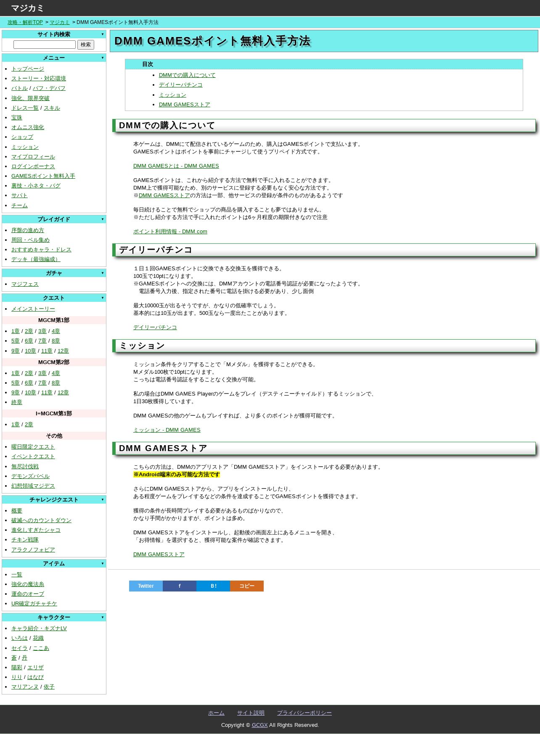This screenshot has height=734, width=540.
Task: Open the footer ホーム link
Action: tap(216, 713)
